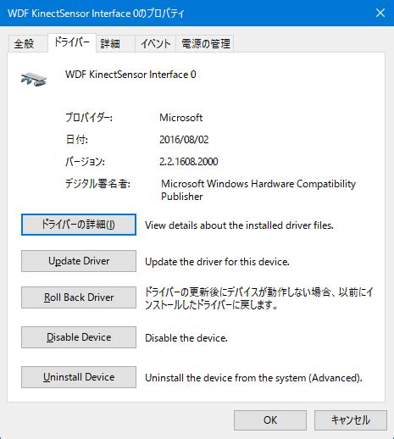Click the ドライバーの詳細(I) button
This screenshot has width=394, height=439.
pyautogui.click(x=79, y=225)
